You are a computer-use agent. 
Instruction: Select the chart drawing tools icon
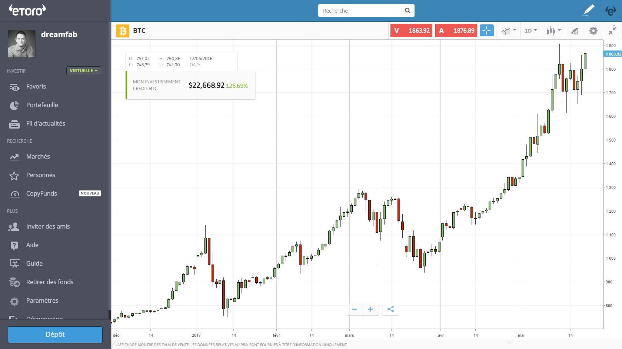[575, 31]
